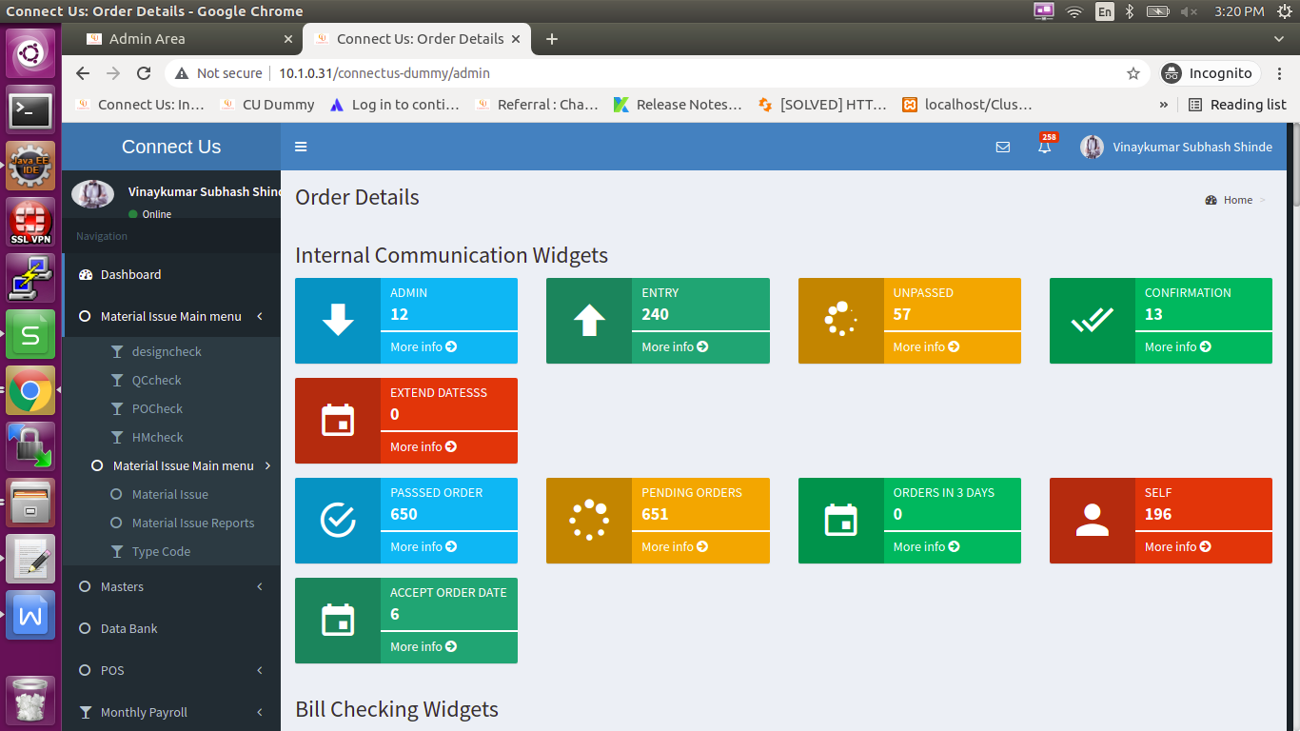Click the UNPASSED widget spinner icon

click(x=840, y=321)
